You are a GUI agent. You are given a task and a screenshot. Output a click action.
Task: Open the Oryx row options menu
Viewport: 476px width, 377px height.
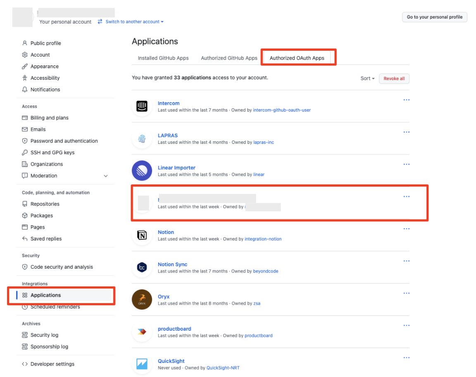click(x=407, y=293)
